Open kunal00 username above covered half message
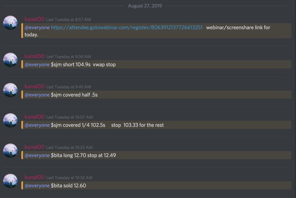The image size is (296, 198). point(35,86)
